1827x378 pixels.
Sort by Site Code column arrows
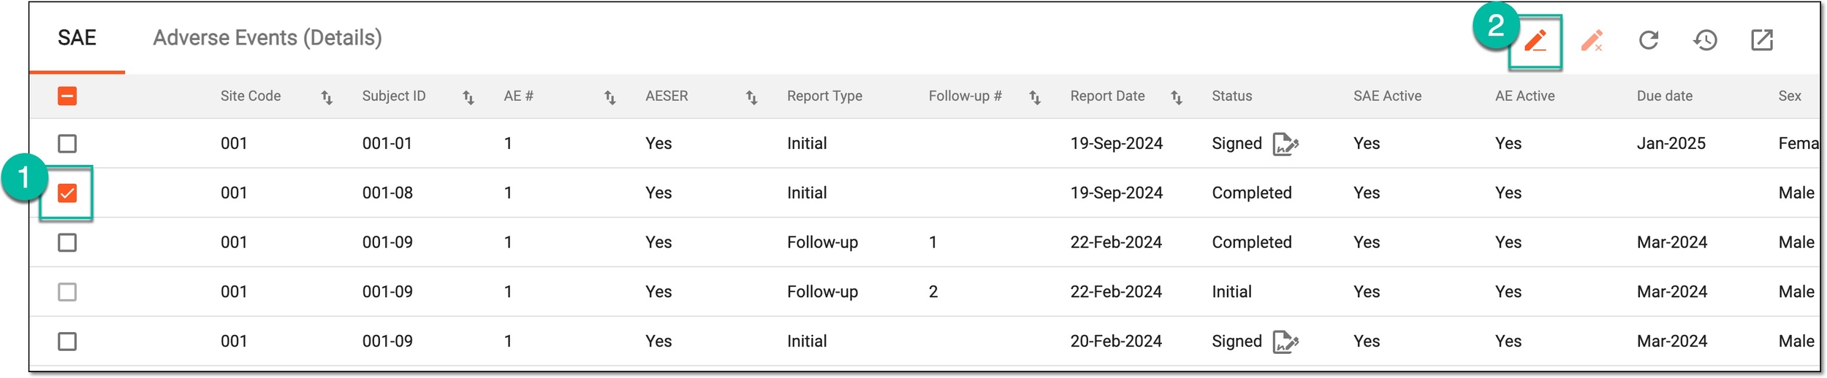tap(327, 97)
